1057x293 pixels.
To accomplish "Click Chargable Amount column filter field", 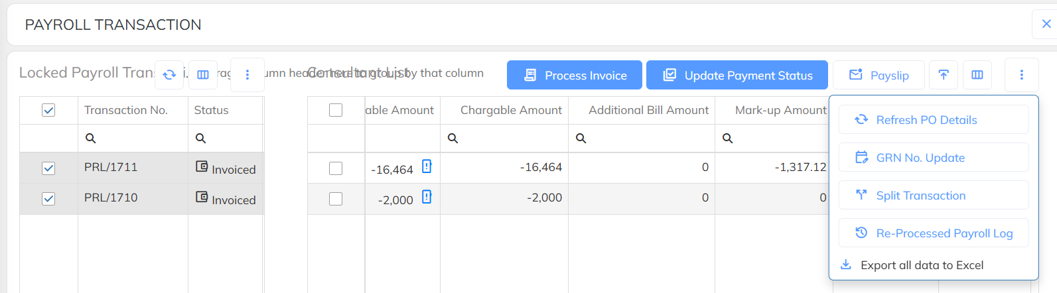I will pyautogui.click(x=511, y=139).
